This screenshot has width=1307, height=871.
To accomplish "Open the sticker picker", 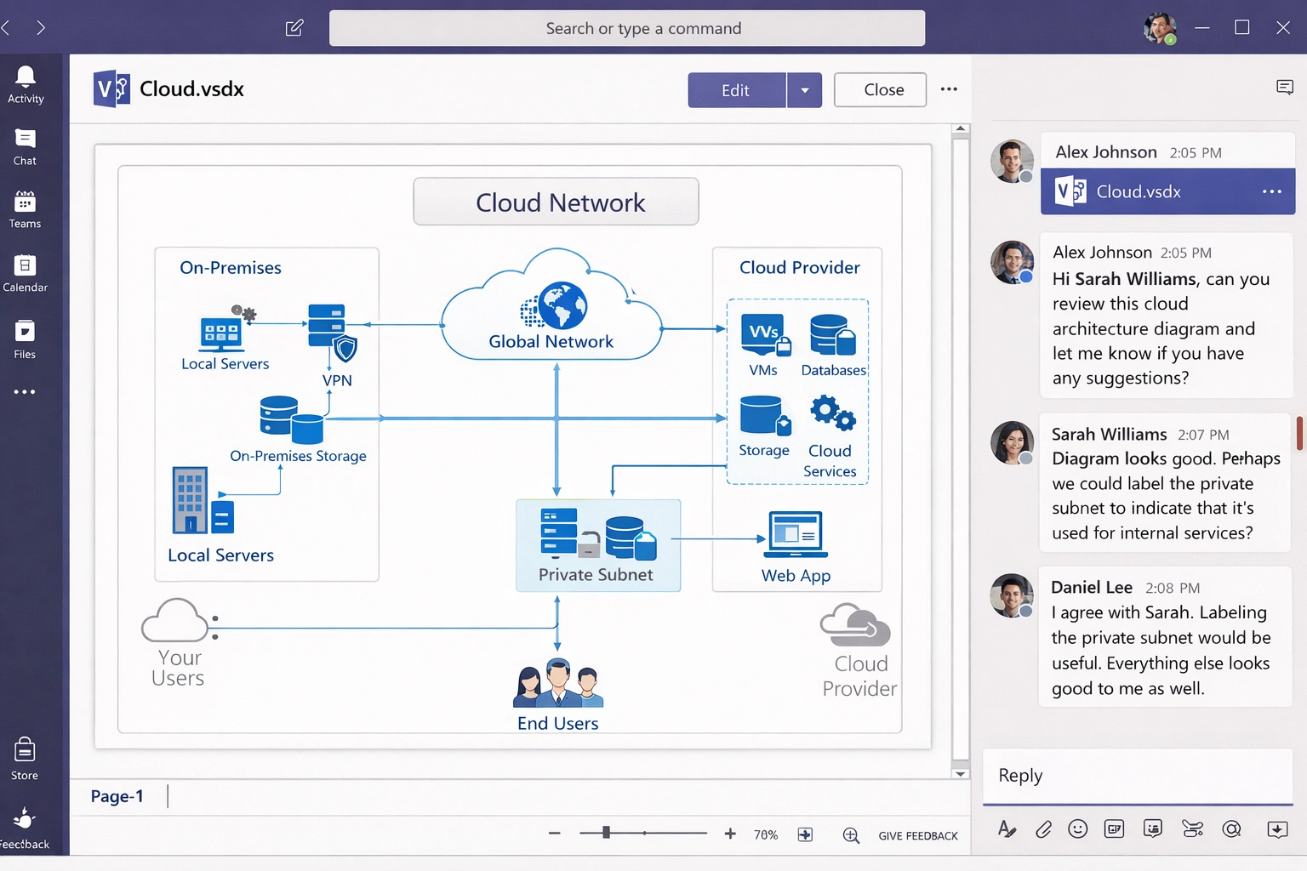I will point(1152,828).
